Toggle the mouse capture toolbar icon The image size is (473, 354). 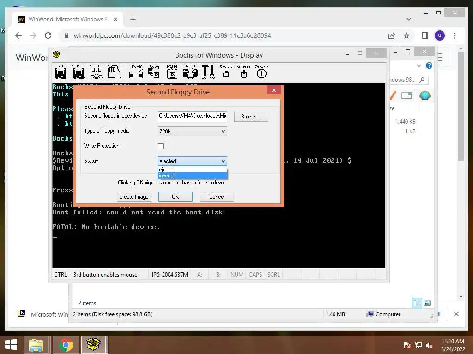pos(115,72)
